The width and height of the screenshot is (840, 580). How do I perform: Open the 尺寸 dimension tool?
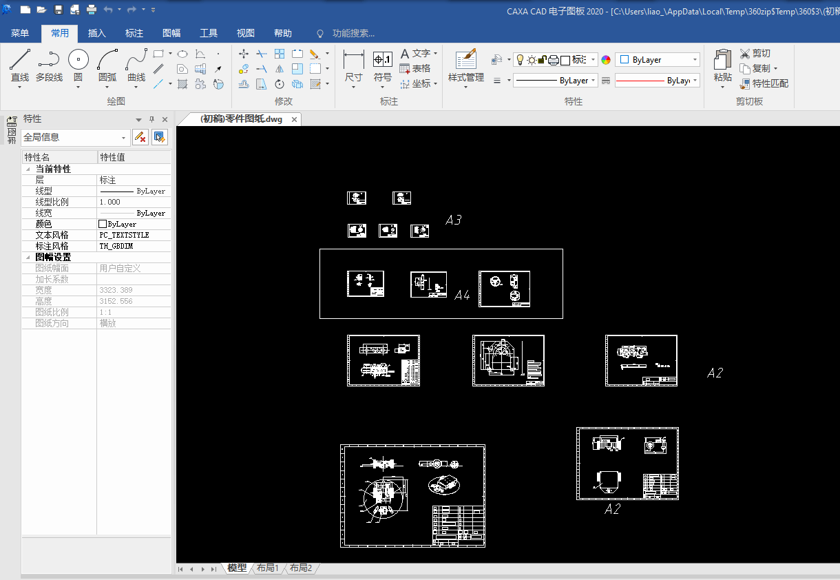pyautogui.click(x=353, y=67)
